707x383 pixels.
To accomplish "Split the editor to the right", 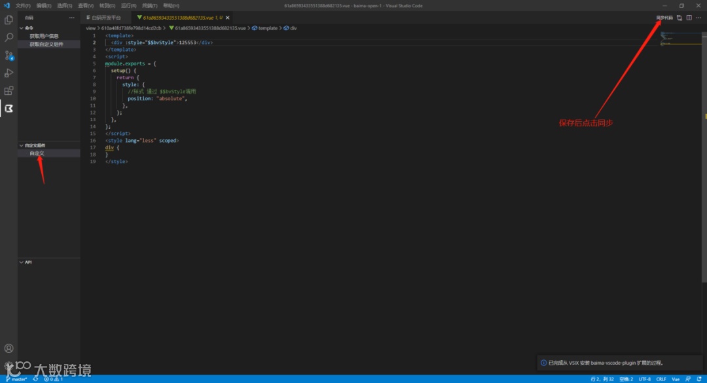I will point(689,18).
